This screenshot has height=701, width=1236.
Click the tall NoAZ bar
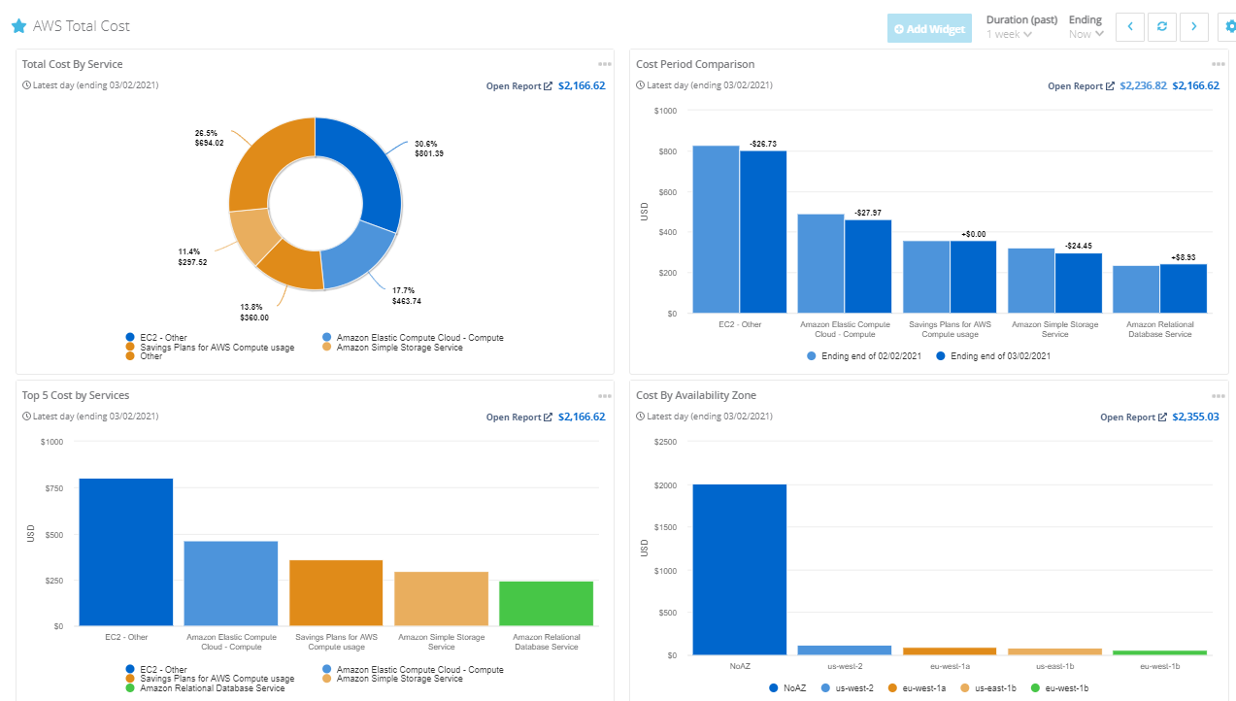[x=740, y=570]
